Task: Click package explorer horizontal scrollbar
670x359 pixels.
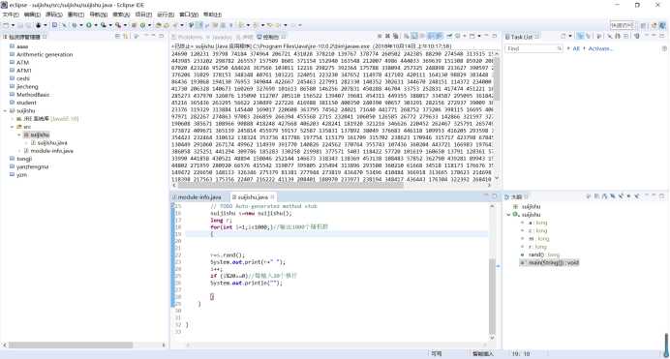Action: tap(71, 344)
